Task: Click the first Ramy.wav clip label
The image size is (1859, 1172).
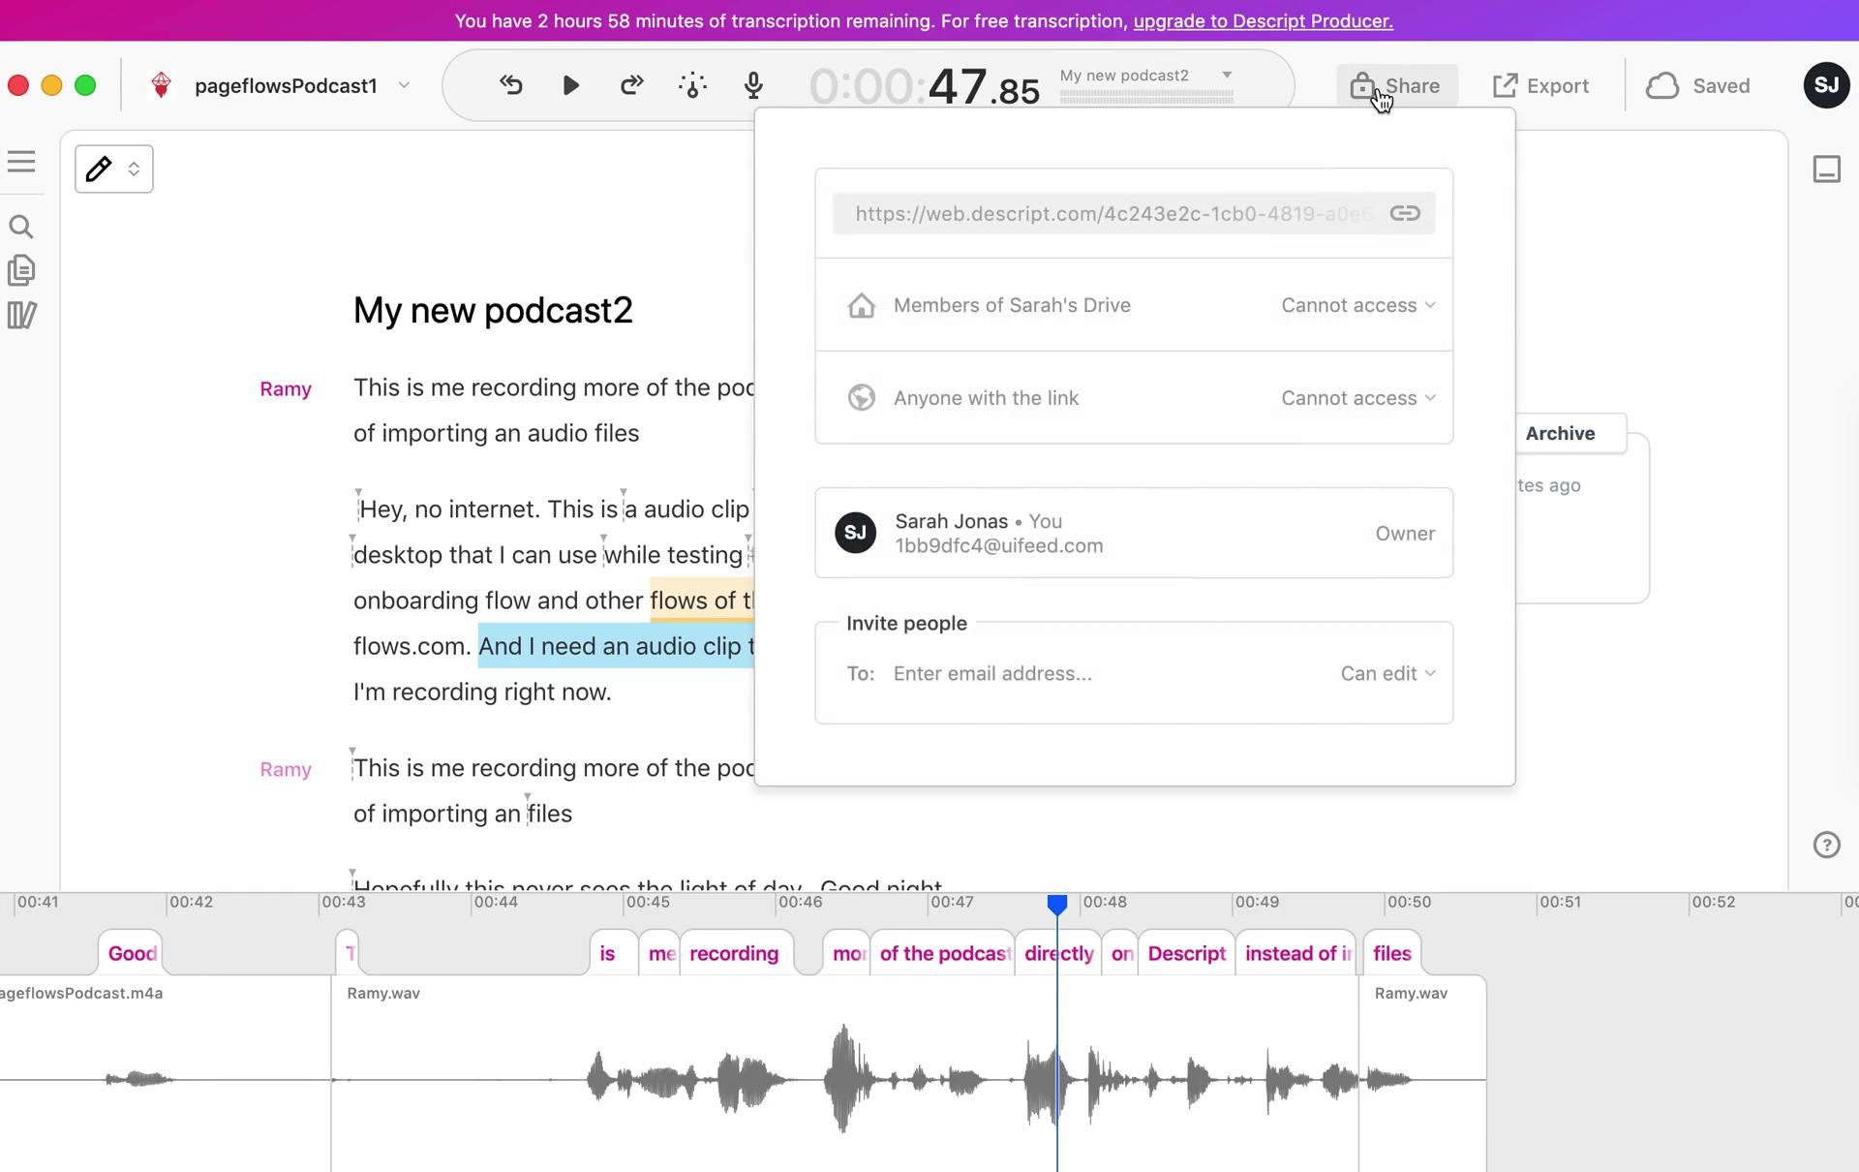Action: 383,993
